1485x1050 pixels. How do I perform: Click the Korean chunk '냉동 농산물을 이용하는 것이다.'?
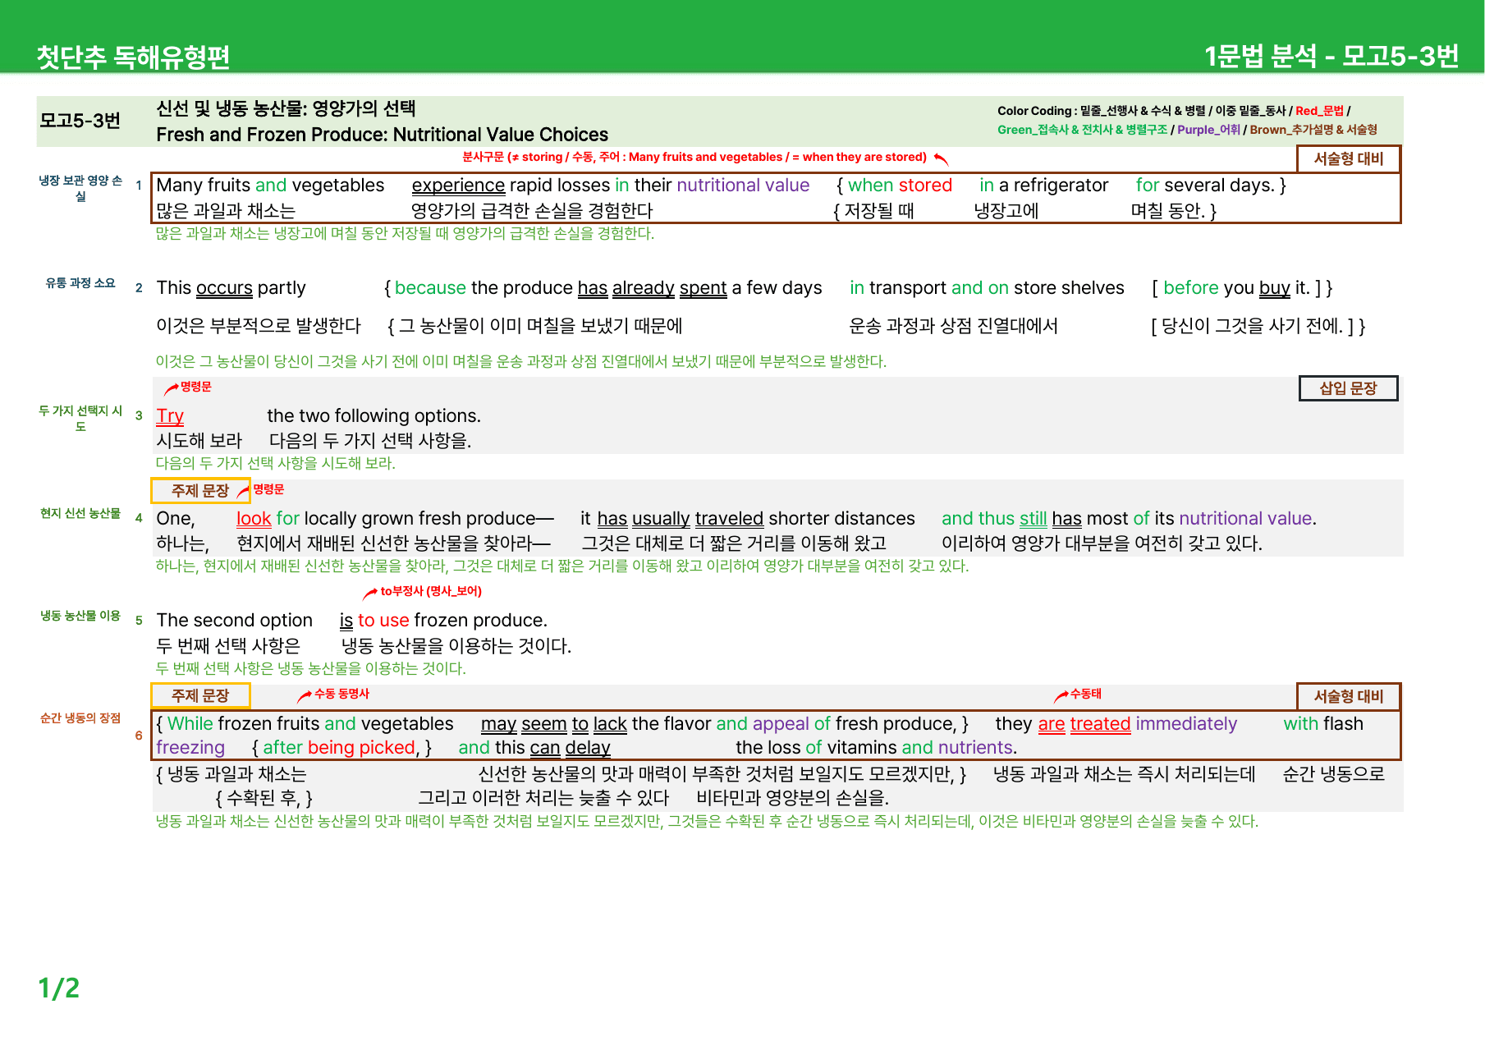tap(456, 646)
